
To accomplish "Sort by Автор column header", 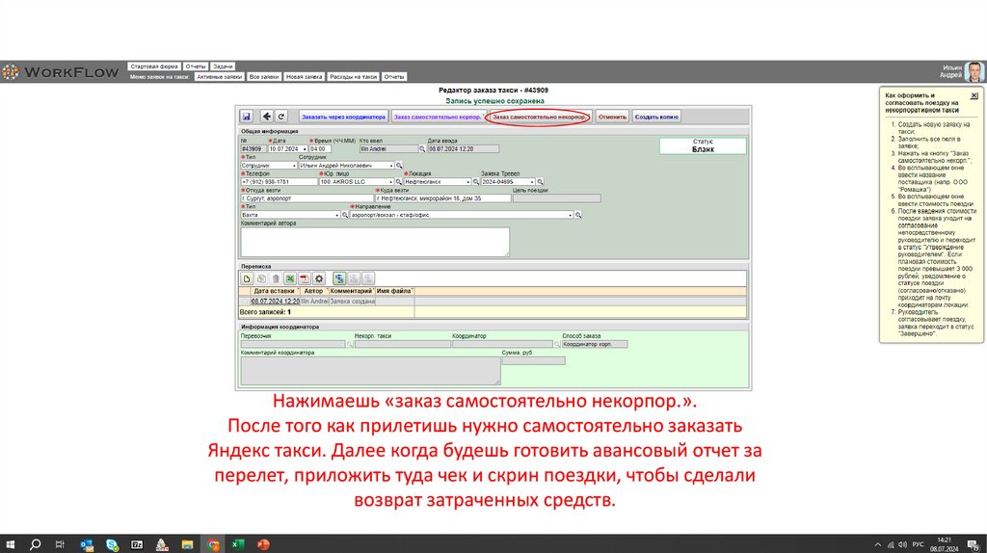I will pos(313,291).
